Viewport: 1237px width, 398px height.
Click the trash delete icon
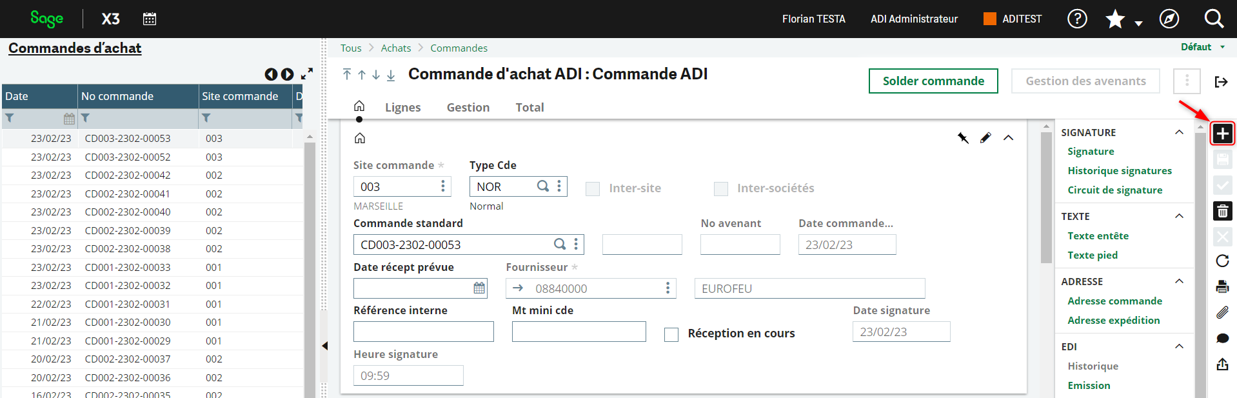click(1222, 211)
